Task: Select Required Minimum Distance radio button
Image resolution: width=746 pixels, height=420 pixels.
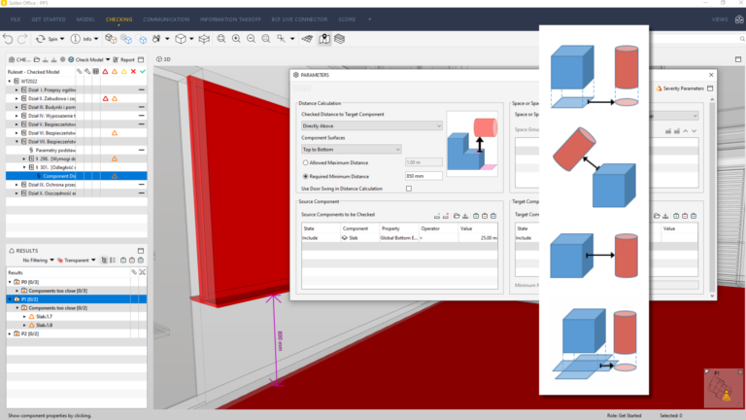Action: point(305,176)
